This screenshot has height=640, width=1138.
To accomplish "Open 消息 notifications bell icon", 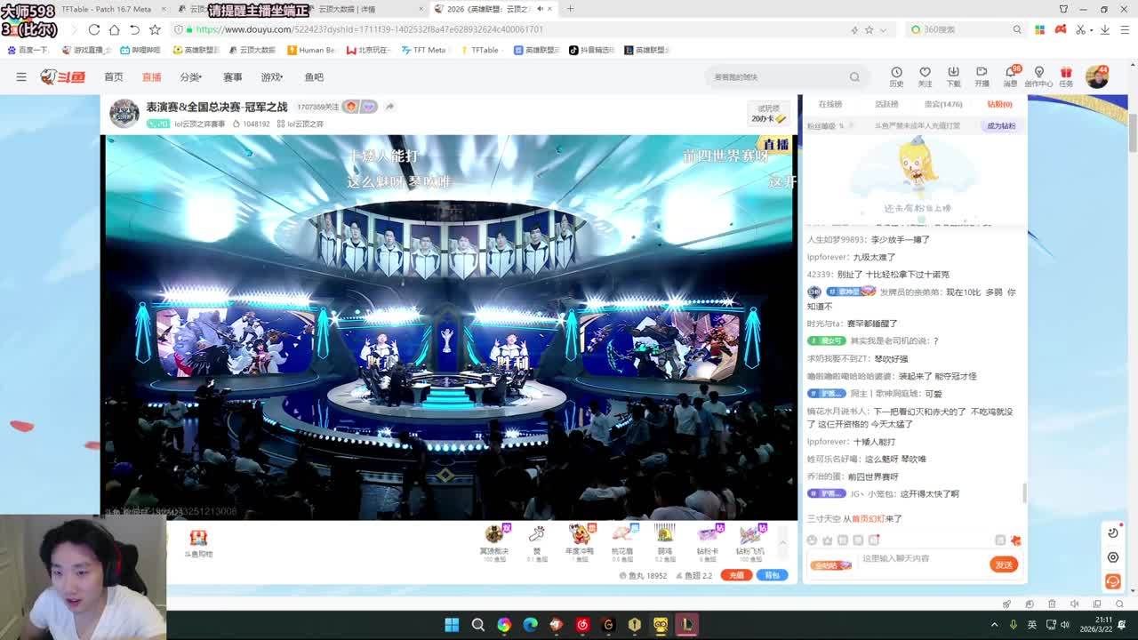I will click(x=1010, y=76).
